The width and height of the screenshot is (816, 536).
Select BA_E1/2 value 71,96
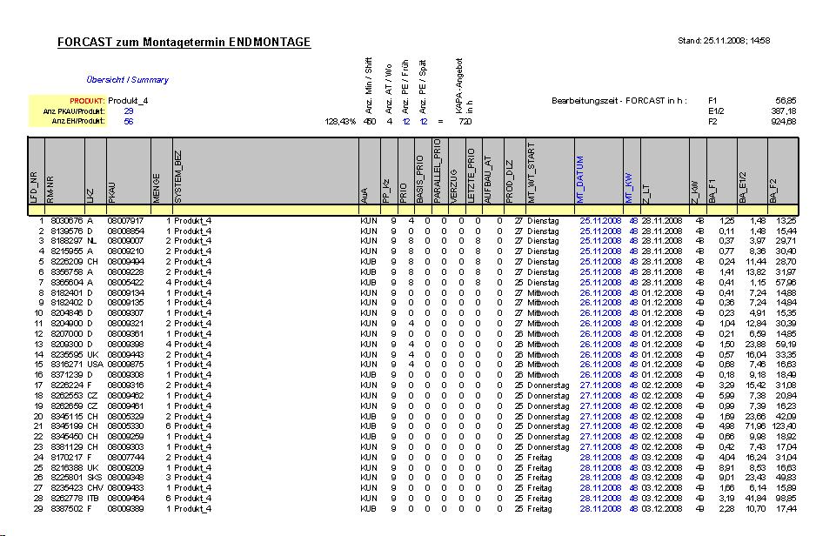pyautogui.click(x=755, y=426)
